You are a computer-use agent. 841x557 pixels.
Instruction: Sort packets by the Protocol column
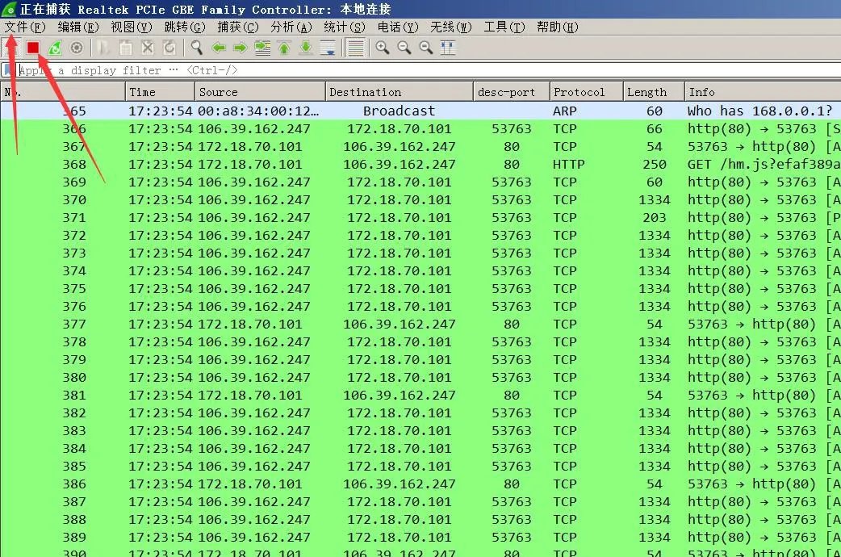coord(585,91)
